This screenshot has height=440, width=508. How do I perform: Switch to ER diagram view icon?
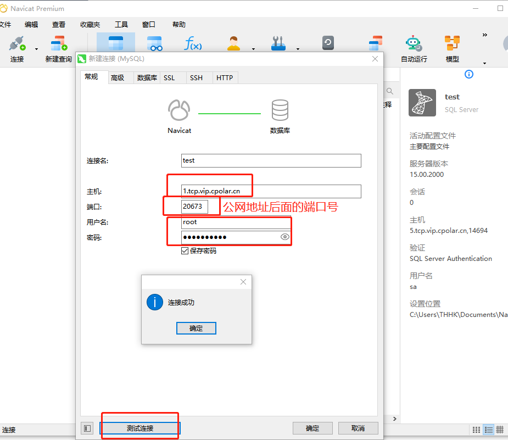tap(500, 430)
